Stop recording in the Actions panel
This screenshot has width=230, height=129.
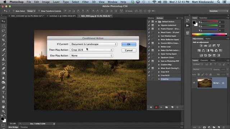coord(151,107)
